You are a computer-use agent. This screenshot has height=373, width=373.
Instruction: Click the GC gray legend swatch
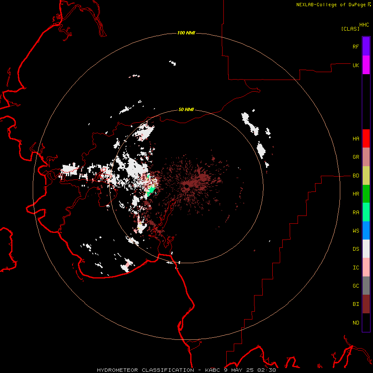(366, 286)
